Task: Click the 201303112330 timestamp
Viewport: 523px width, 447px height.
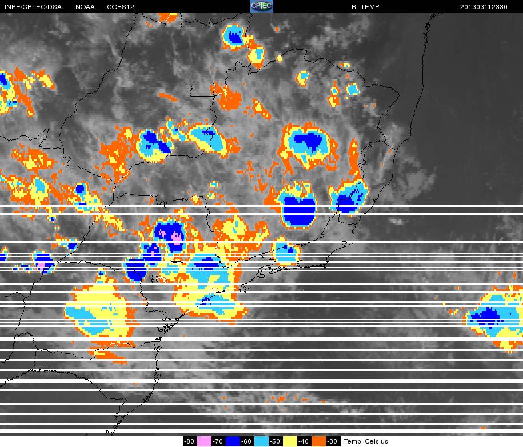Action: coord(484,7)
